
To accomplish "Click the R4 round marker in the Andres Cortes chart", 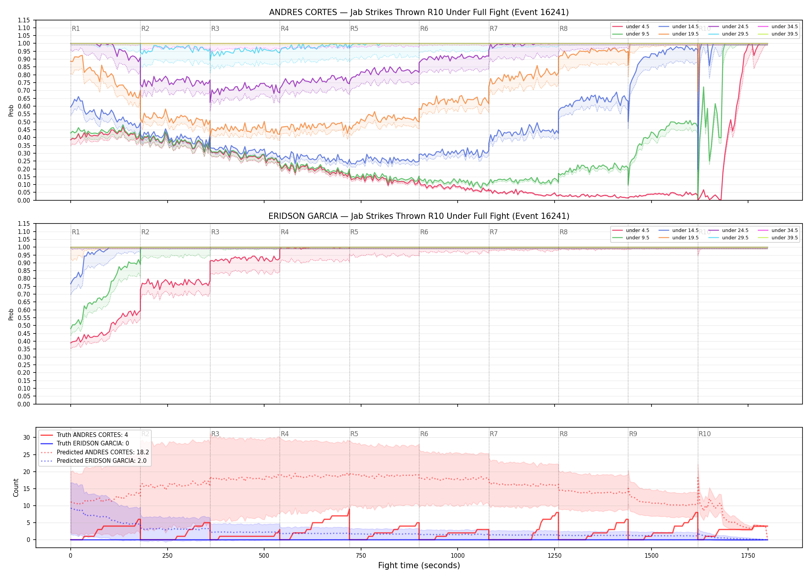I will coord(285,29).
